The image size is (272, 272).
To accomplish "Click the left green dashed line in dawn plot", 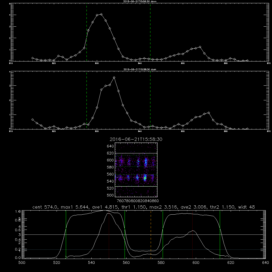I will [x=86, y=32].
